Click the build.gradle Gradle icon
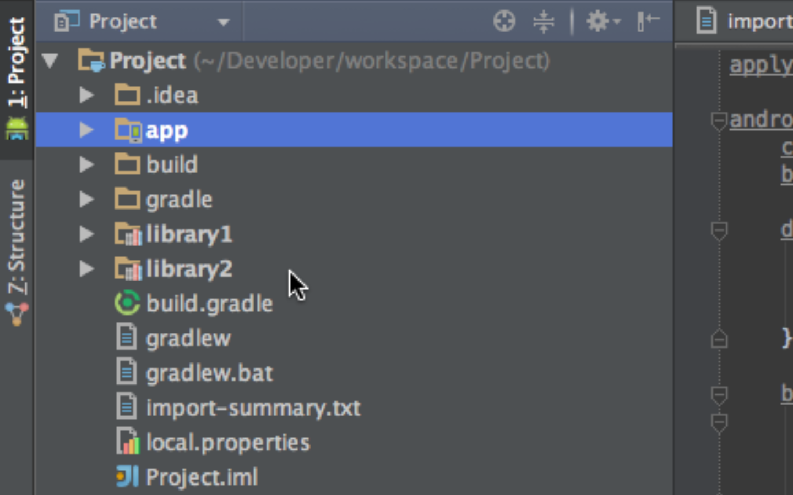The image size is (793, 495). pyautogui.click(x=127, y=303)
